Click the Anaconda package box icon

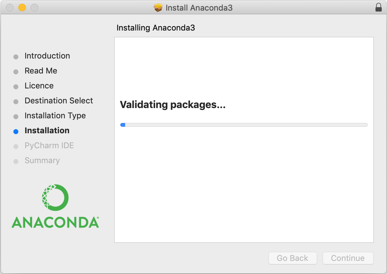point(158,7)
